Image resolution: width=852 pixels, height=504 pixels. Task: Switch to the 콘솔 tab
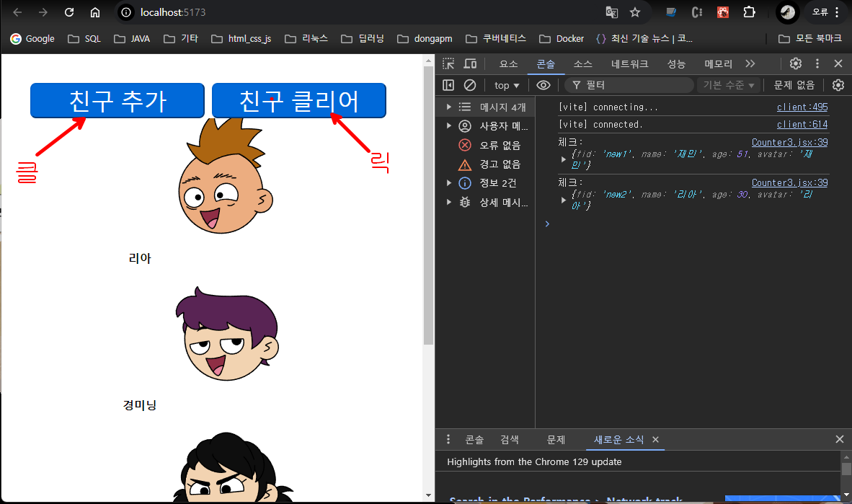click(x=546, y=64)
